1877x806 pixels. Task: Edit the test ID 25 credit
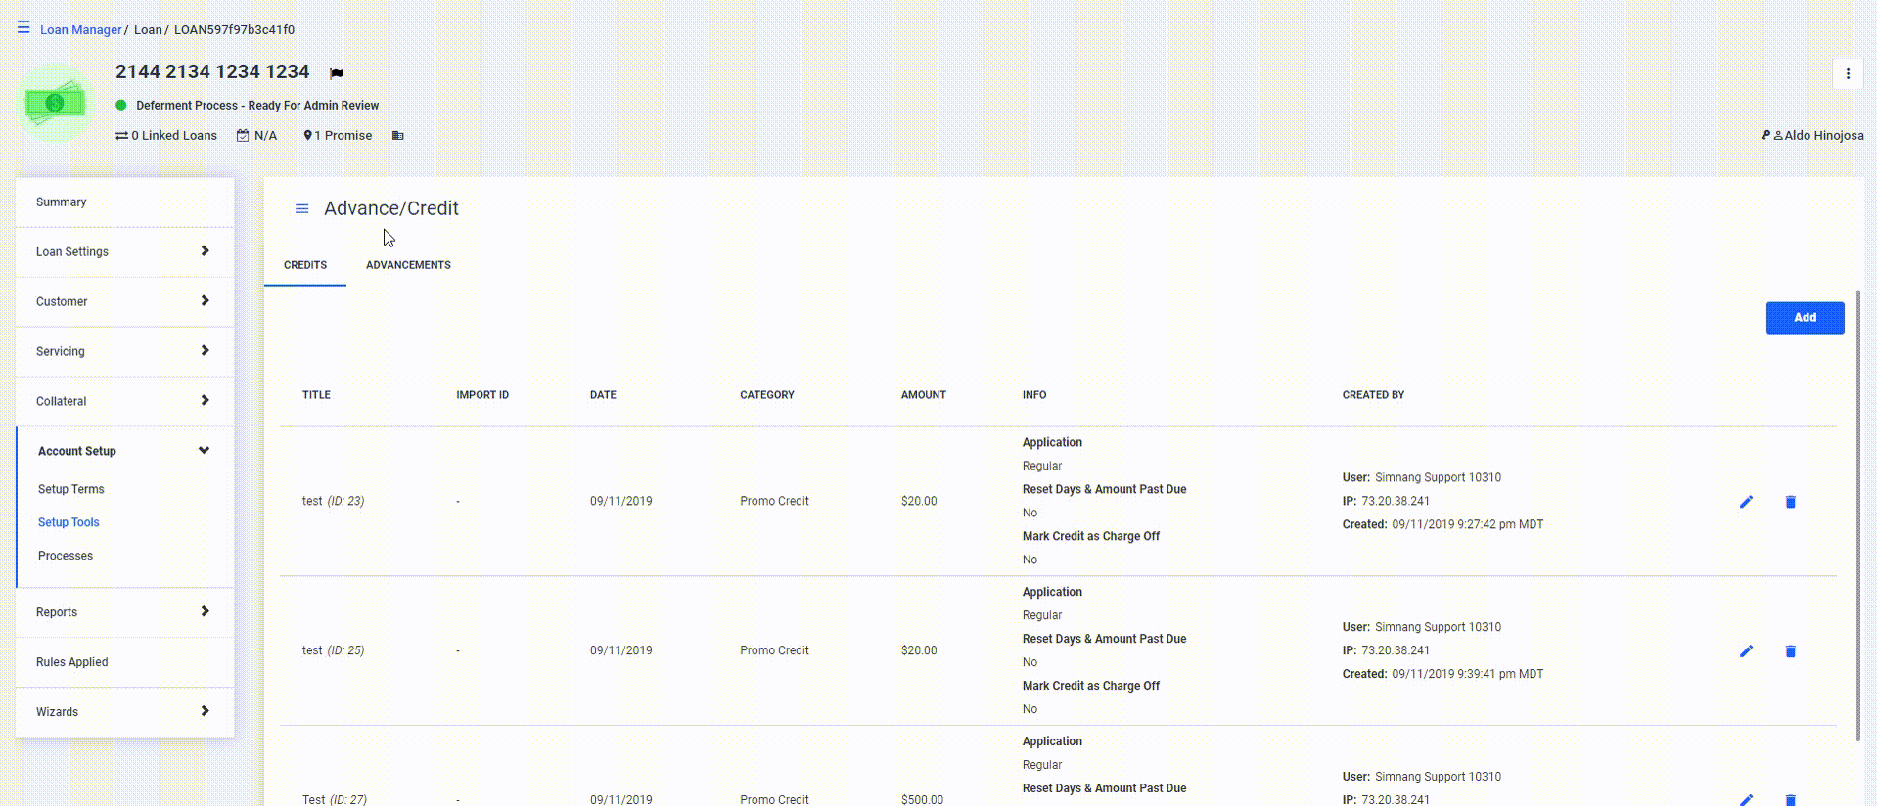click(x=1746, y=651)
